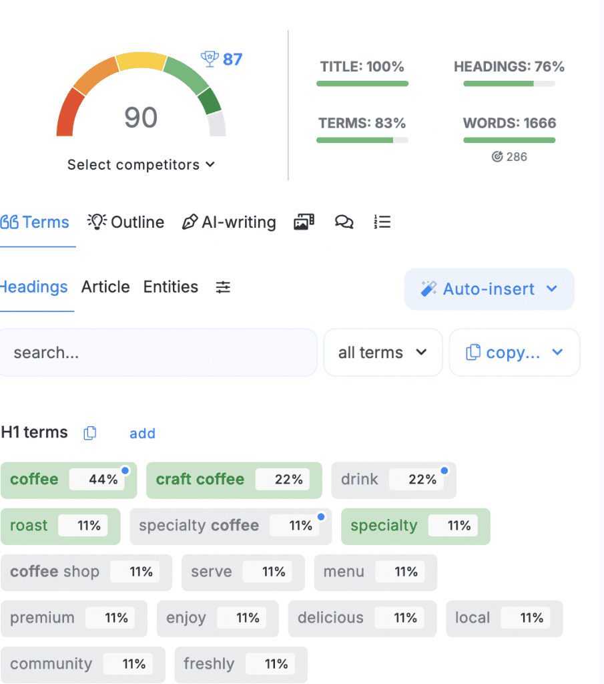Click the trophy icon beside score 87
604x684 pixels.
pyautogui.click(x=210, y=59)
